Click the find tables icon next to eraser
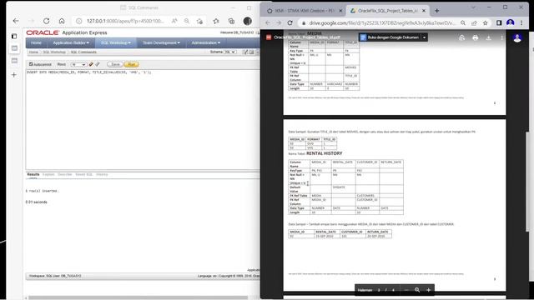 (98, 64)
